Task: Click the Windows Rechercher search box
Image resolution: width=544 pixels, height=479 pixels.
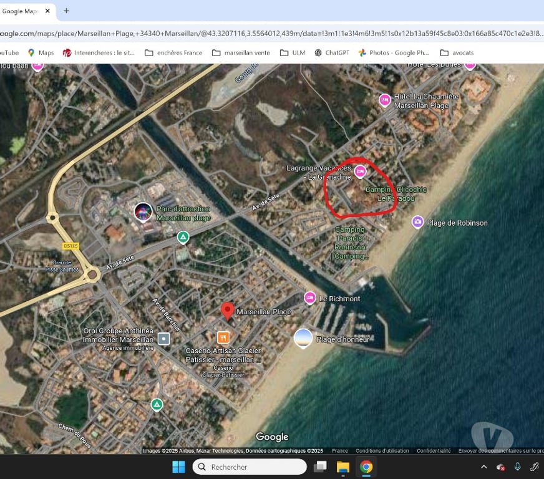Action: pos(250,467)
